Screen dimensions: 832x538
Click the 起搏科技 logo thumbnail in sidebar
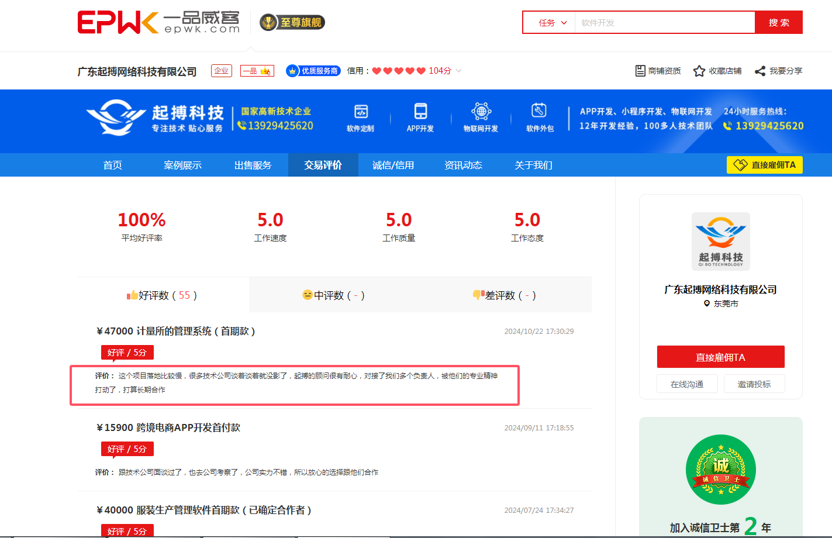point(721,241)
